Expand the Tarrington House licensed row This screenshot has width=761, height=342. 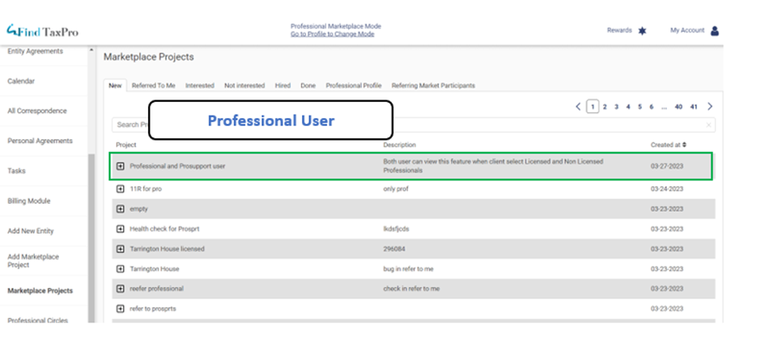tap(121, 249)
